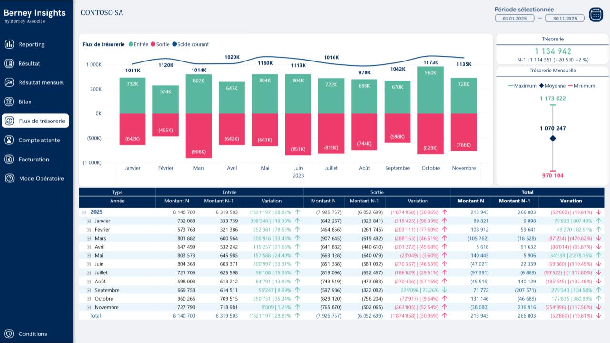Expand the Novembre row
This screenshot has width=610, height=343.
click(88, 307)
